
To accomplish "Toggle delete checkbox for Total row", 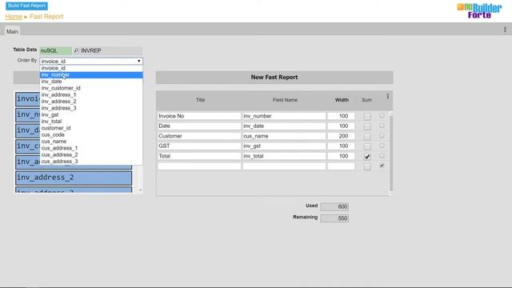I will click(x=382, y=156).
